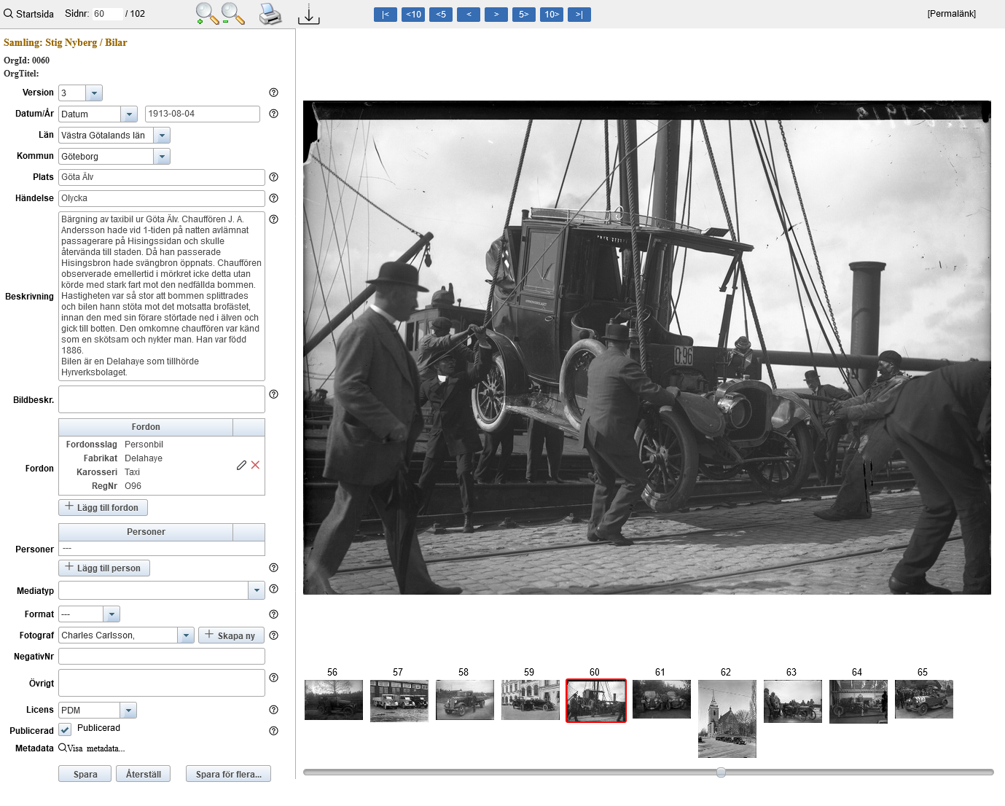This screenshot has height=806, width=1005.
Task: Jump back five images with <5 button
Action: (x=441, y=14)
